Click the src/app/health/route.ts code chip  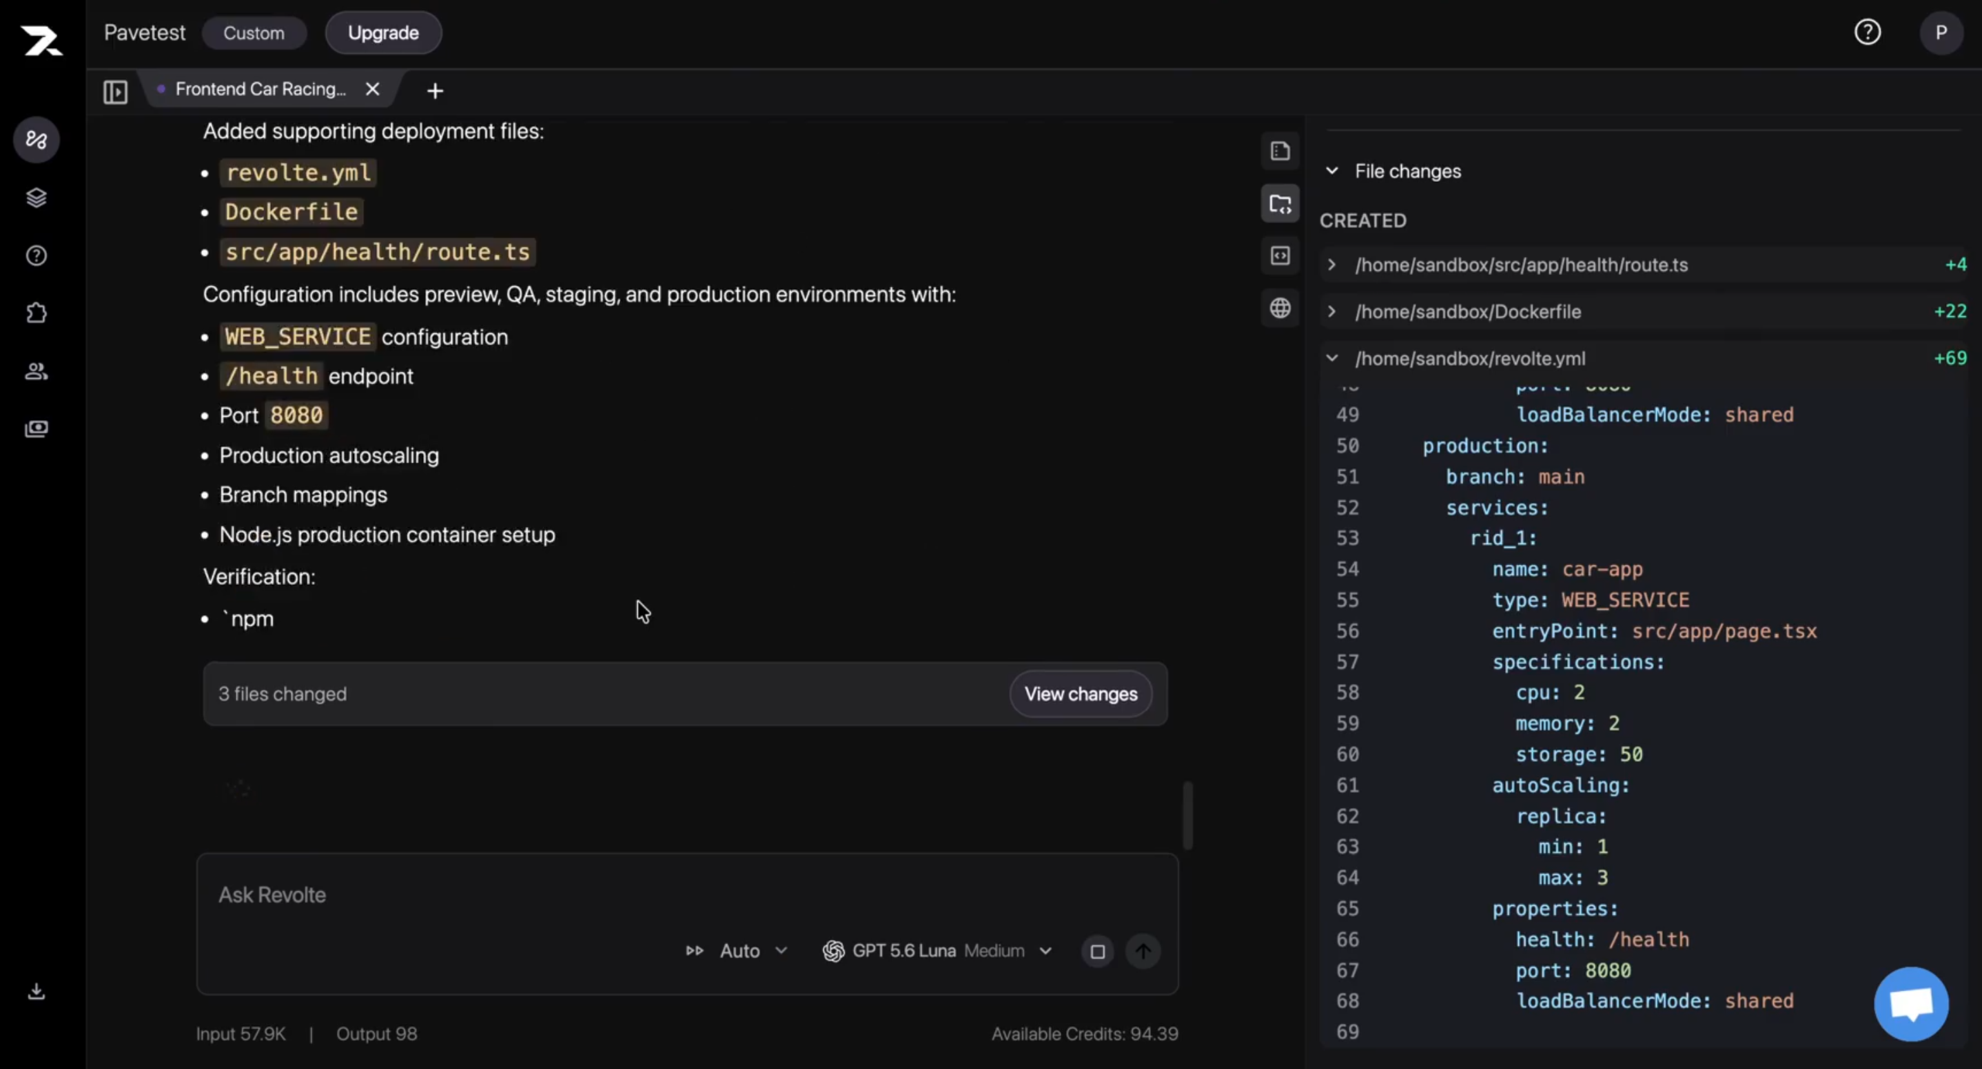tap(378, 252)
